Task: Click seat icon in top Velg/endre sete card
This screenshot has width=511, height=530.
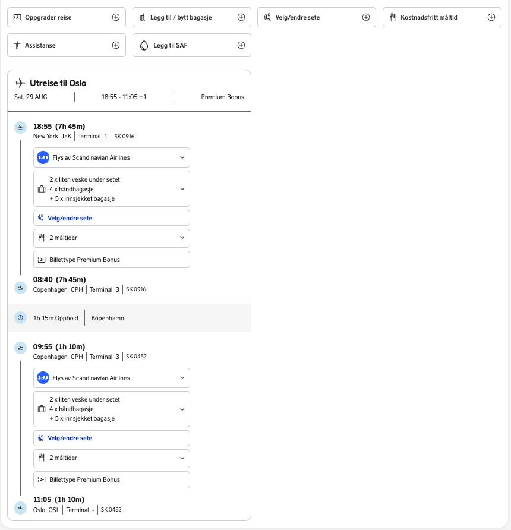Action: [x=267, y=17]
